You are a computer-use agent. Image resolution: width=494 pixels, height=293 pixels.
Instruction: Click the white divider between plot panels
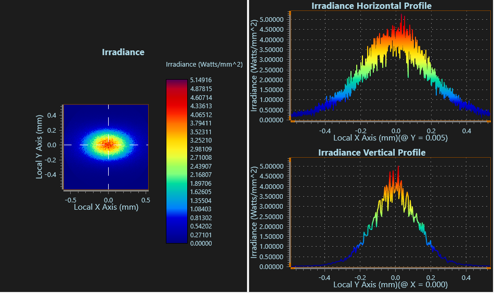[248, 146]
